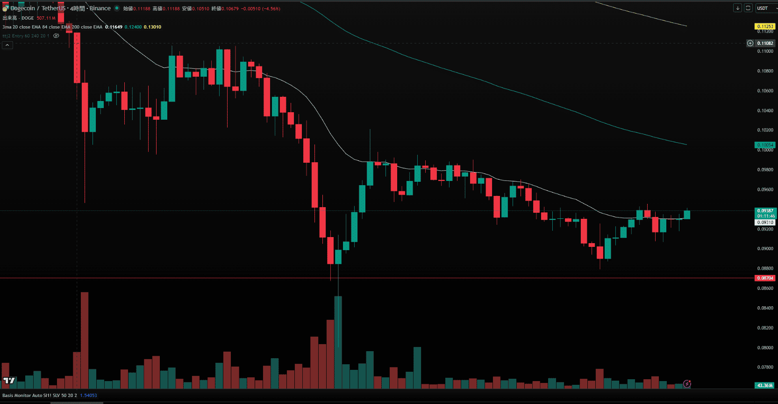
Task: Click the green market status indicator dot
Action: [x=117, y=8]
